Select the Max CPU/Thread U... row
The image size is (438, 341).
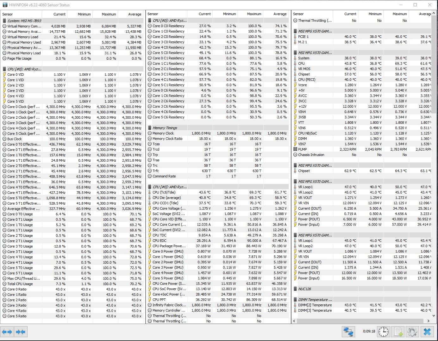coord(72,278)
